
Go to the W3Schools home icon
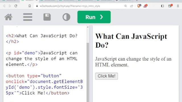click(8, 17)
